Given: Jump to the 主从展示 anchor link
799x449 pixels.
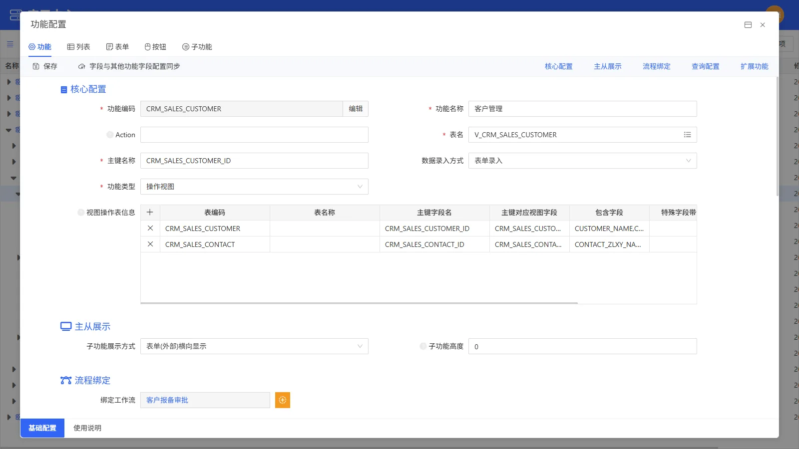Looking at the screenshot, I should click(x=608, y=66).
